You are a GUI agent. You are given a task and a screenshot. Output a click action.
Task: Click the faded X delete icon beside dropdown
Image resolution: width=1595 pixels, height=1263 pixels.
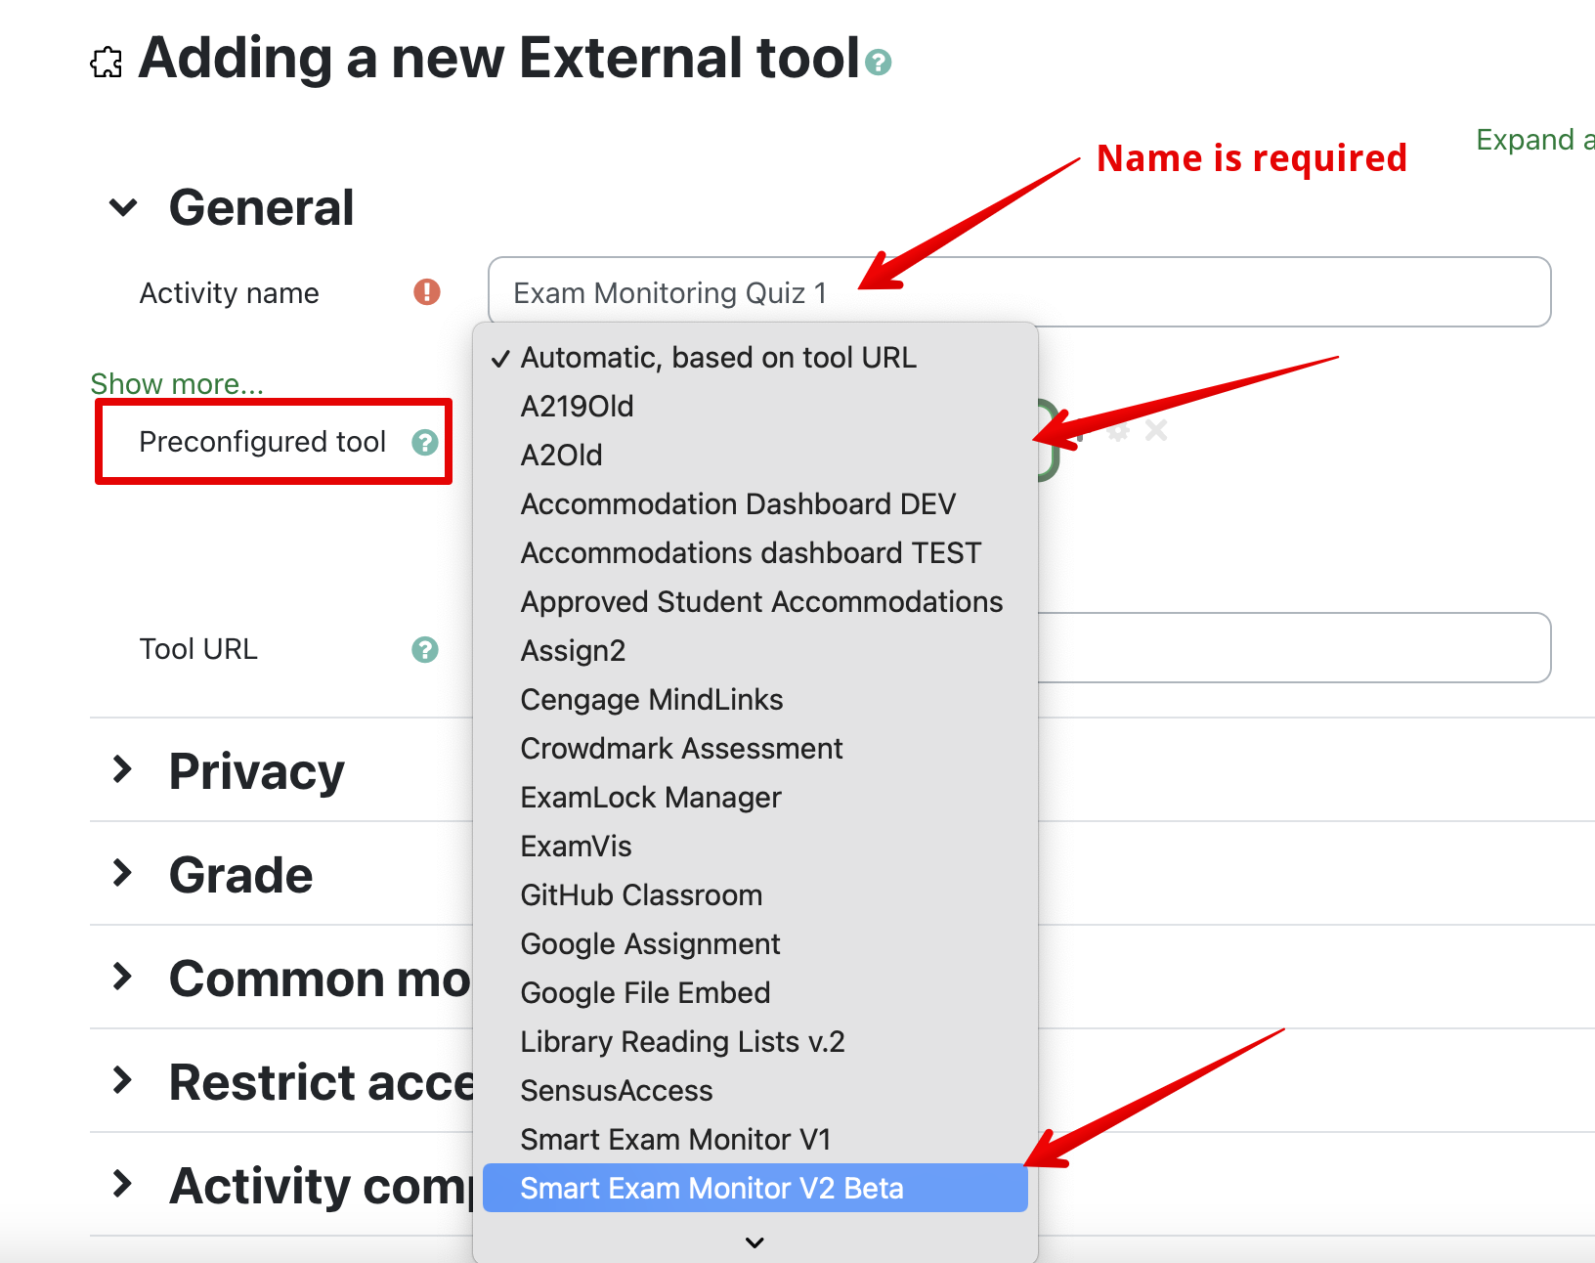click(x=1156, y=430)
